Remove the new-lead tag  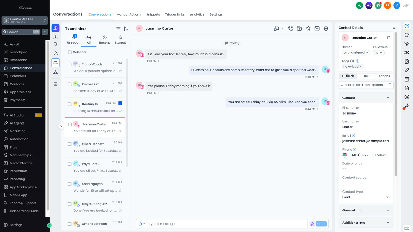360,67
